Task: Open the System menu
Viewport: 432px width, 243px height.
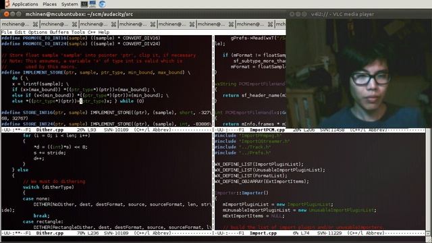Action: 70,4
